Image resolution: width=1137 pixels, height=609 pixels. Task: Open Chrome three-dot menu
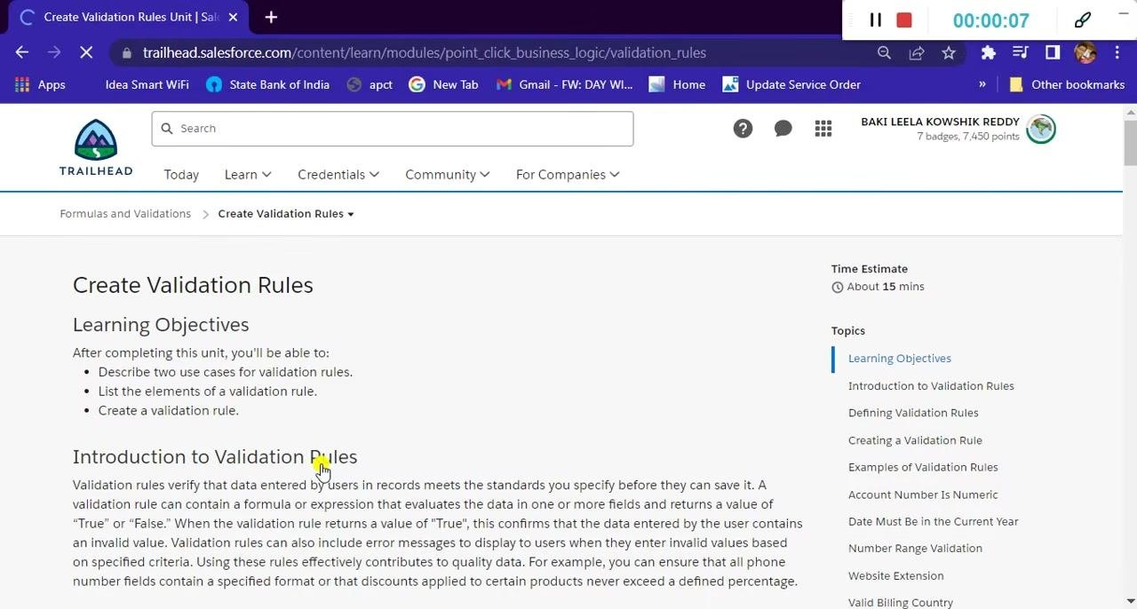pos(1117,52)
